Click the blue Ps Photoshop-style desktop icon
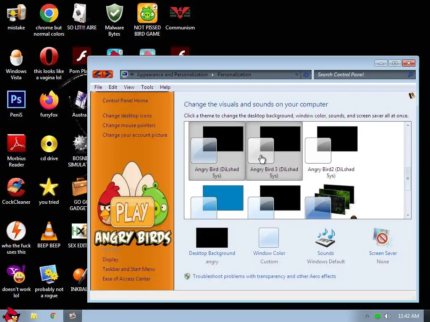Viewport: 430px width, 322px height. tap(16, 104)
